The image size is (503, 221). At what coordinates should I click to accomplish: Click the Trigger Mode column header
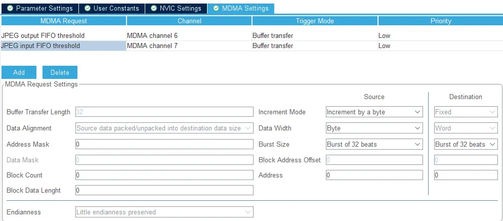tap(315, 21)
